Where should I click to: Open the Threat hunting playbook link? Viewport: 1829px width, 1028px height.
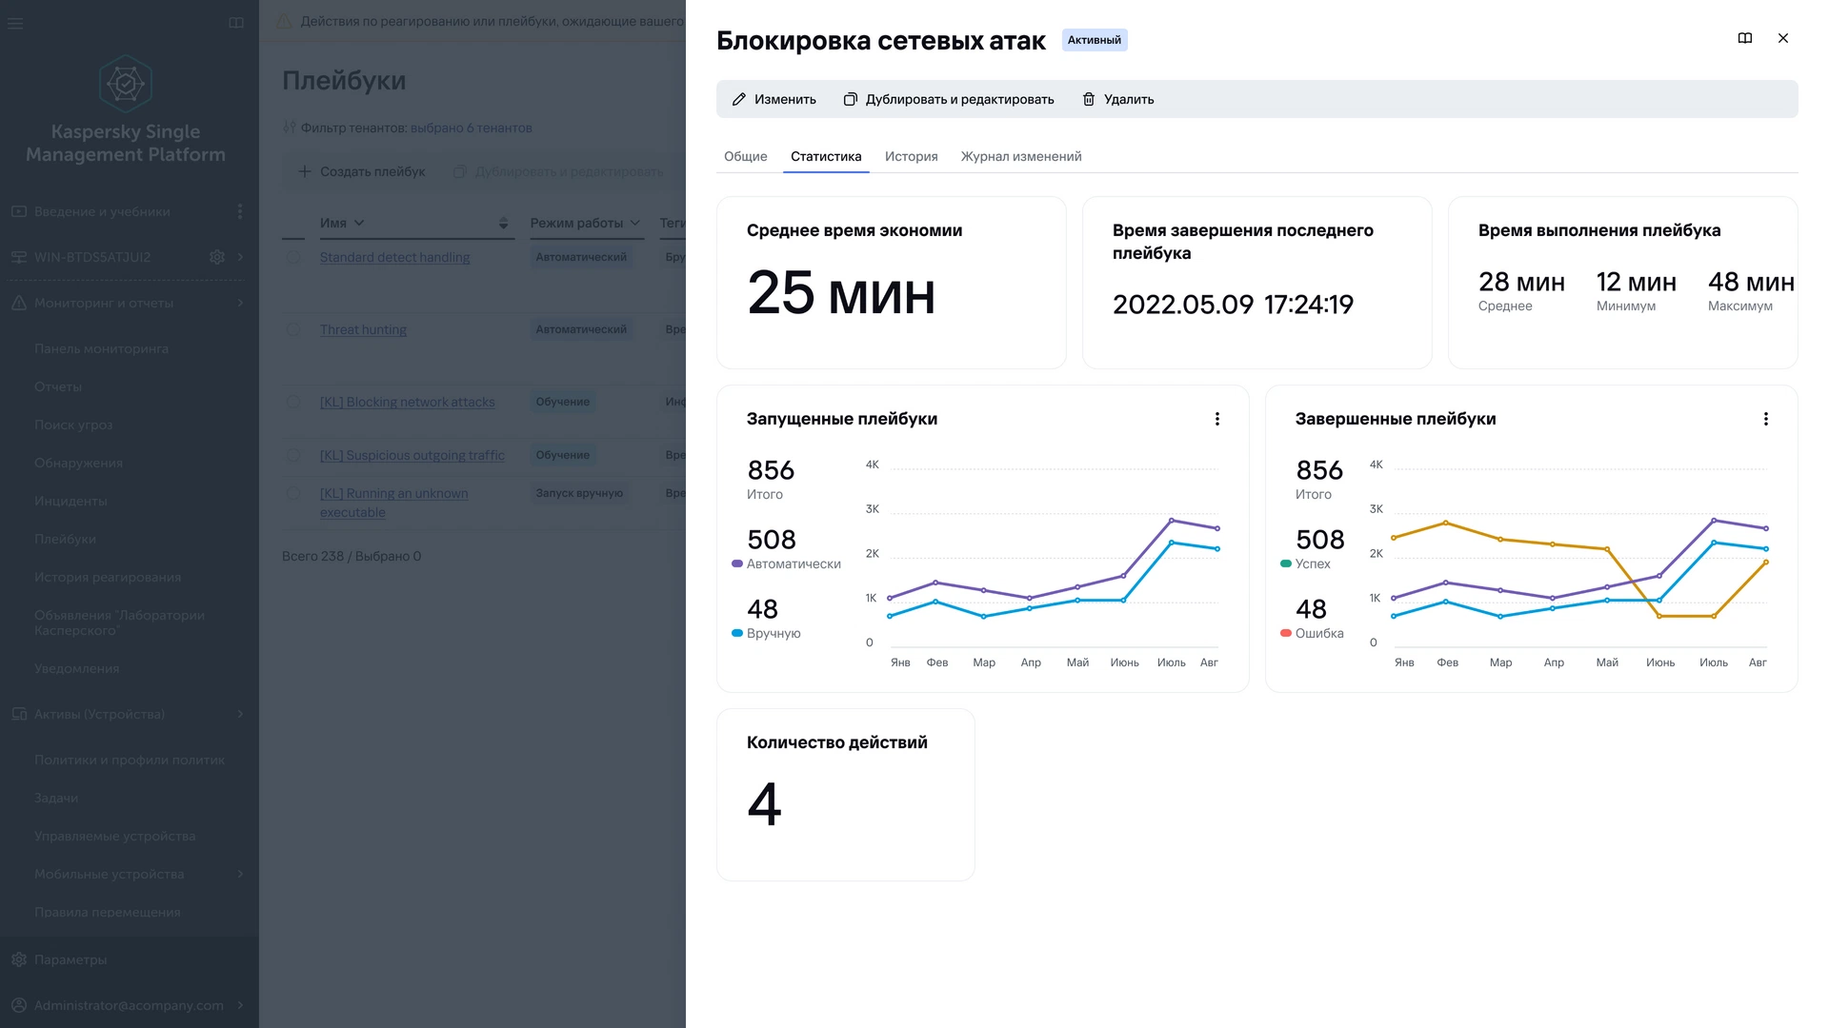coord(363,329)
